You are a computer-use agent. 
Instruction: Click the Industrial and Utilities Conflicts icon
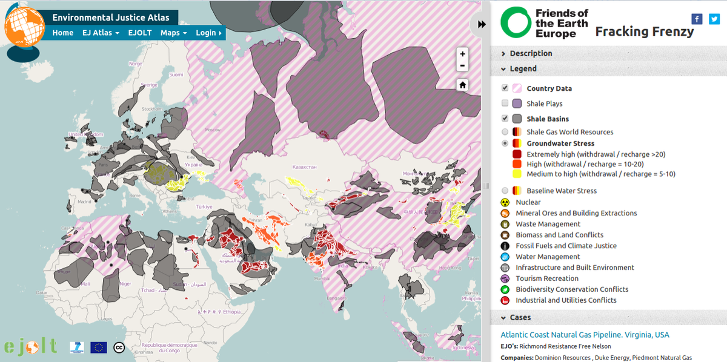point(505,300)
